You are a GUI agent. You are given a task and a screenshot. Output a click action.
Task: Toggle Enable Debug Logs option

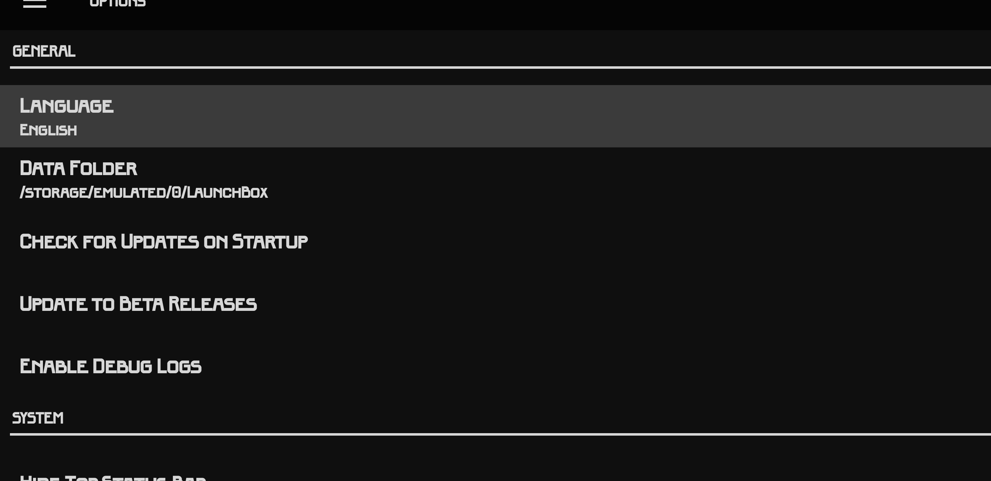coord(495,366)
